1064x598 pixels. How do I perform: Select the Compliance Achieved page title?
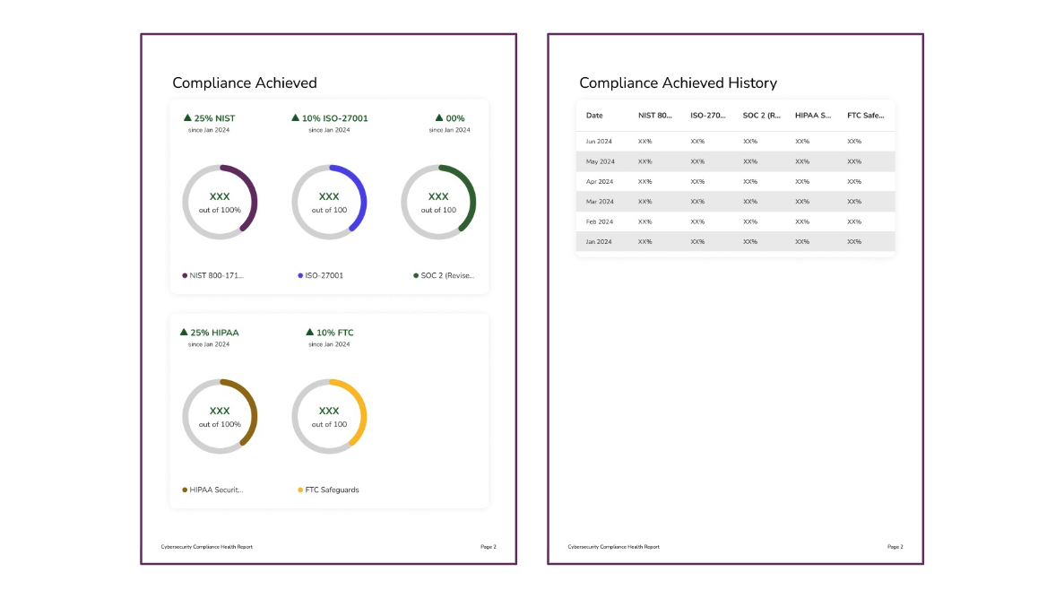click(244, 82)
